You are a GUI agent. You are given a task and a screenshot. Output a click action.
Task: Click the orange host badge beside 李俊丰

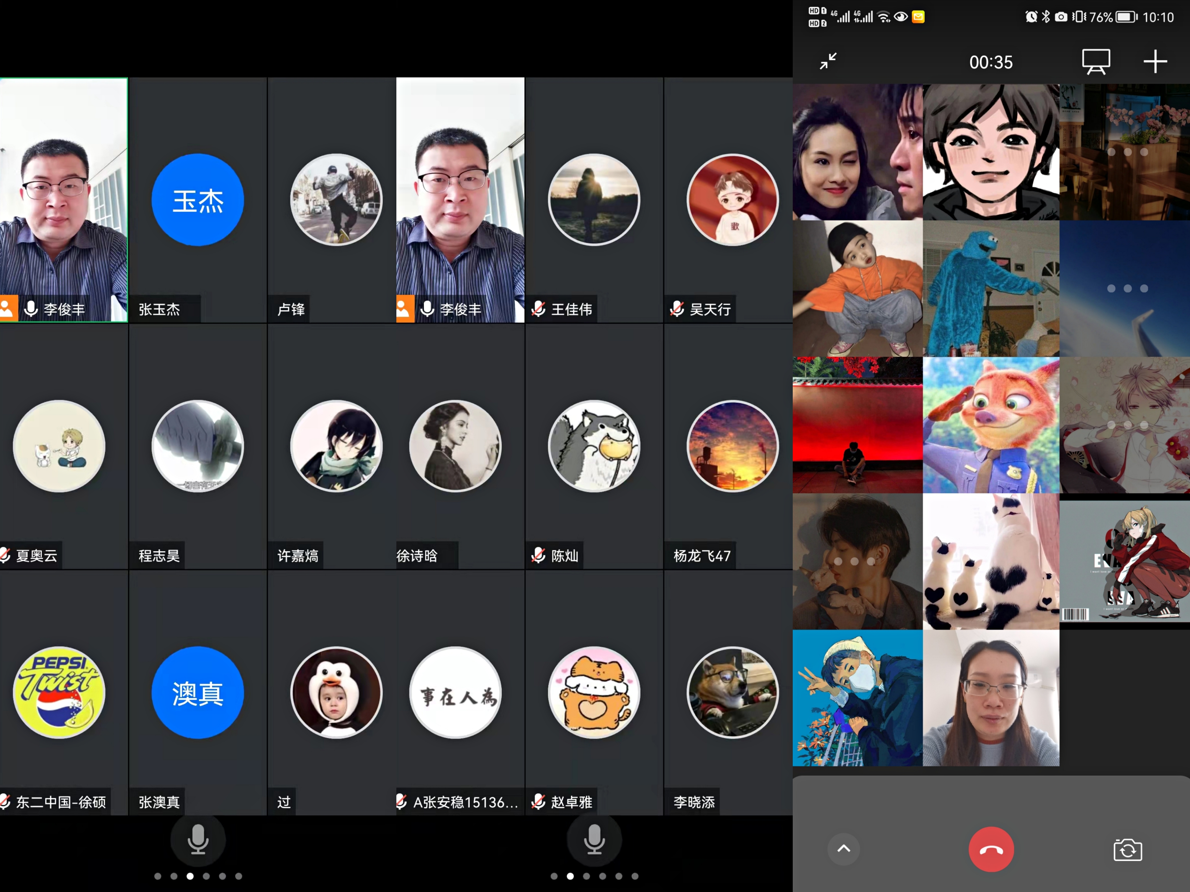pyautogui.click(x=9, y=309)
